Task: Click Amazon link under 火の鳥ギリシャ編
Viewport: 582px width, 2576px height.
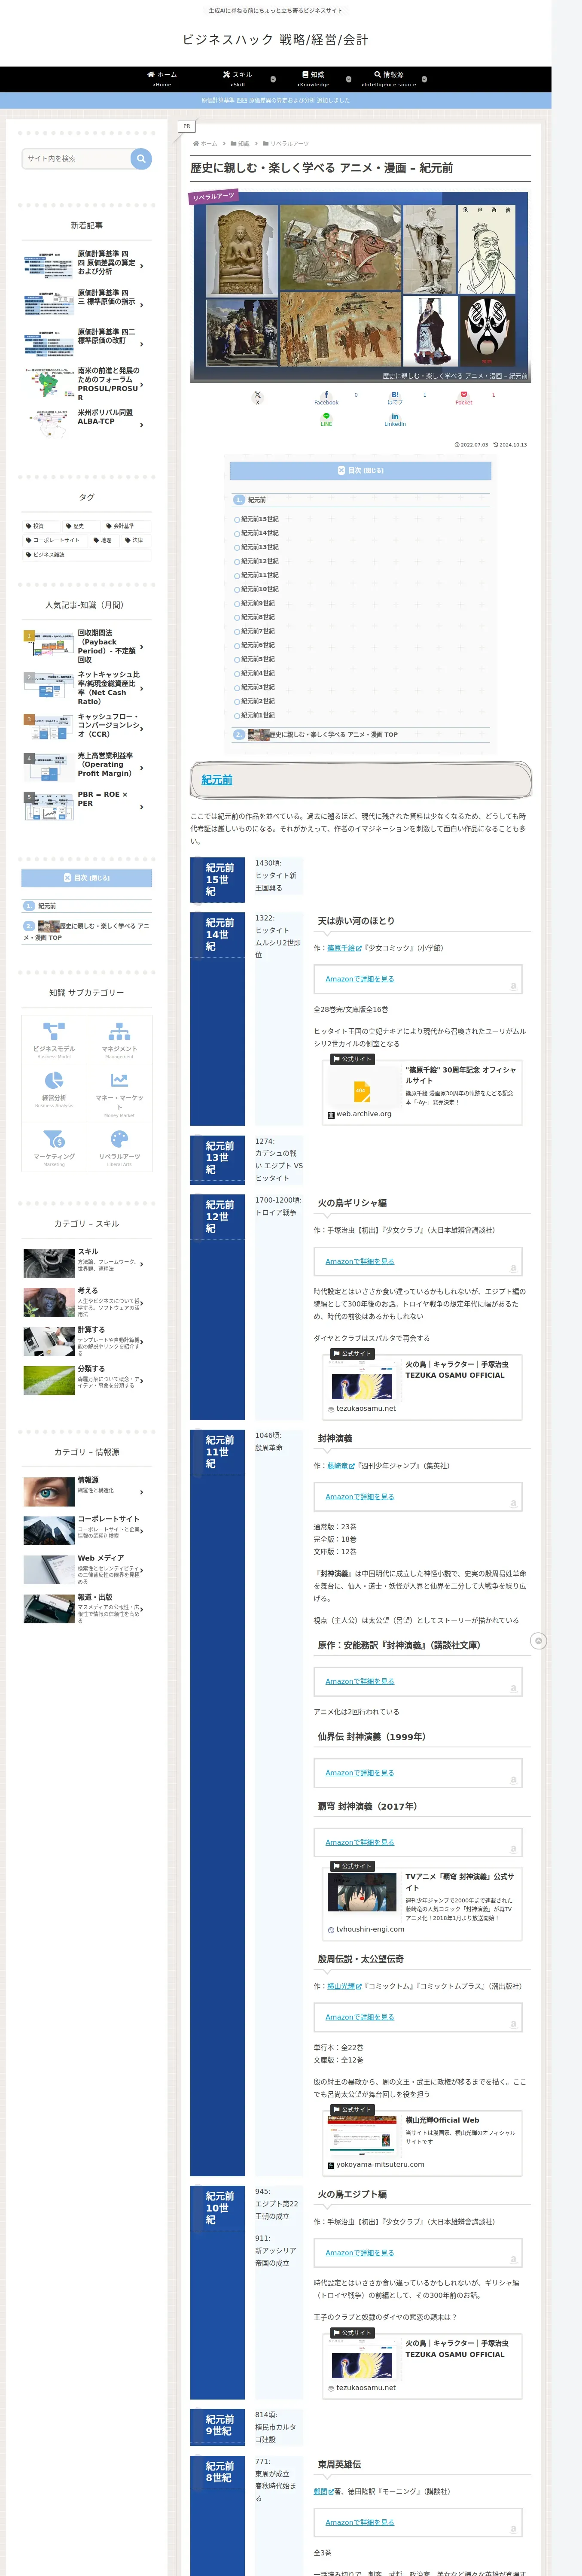Action: [360, 1261]
